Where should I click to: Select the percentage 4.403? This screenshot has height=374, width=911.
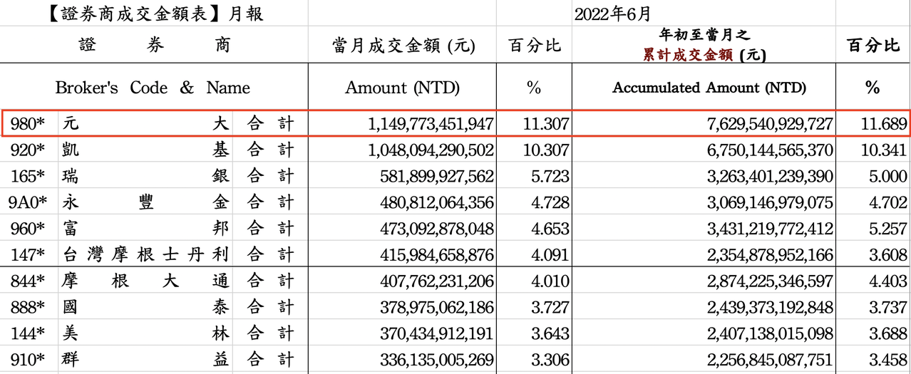pos(889,281)
